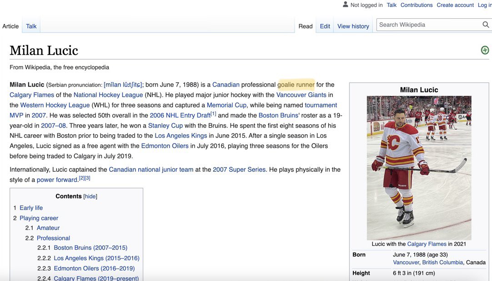
Task: Click citation [3] superscript
Action: pyautogui.click(x=87, y=178)
